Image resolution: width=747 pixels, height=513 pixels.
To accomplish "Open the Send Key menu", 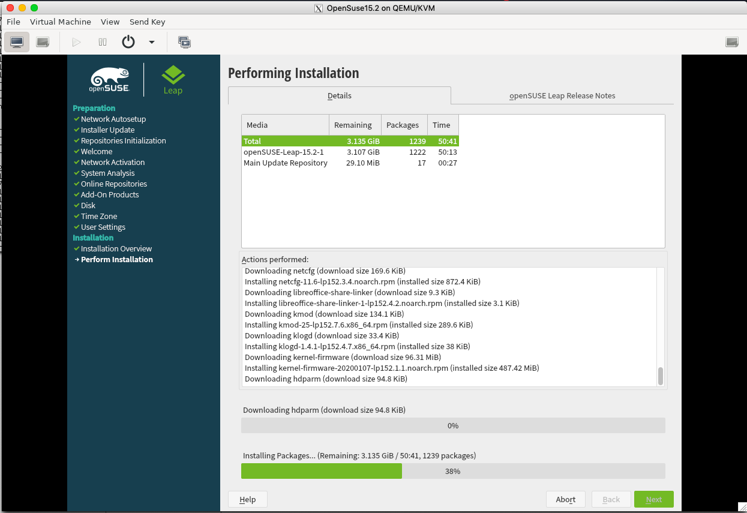I will pos(147,22).
